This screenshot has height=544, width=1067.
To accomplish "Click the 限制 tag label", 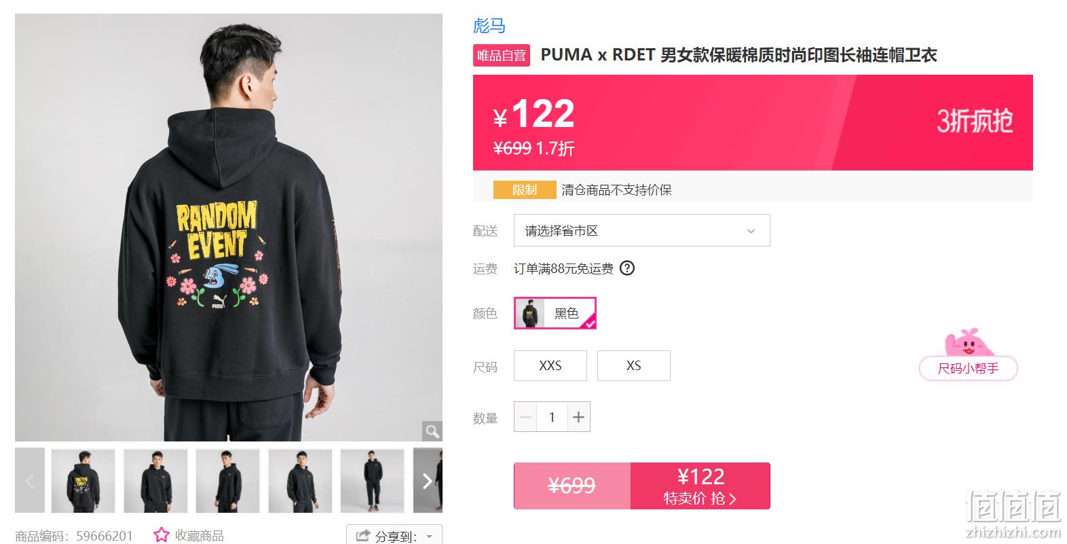I will point(525,190).
